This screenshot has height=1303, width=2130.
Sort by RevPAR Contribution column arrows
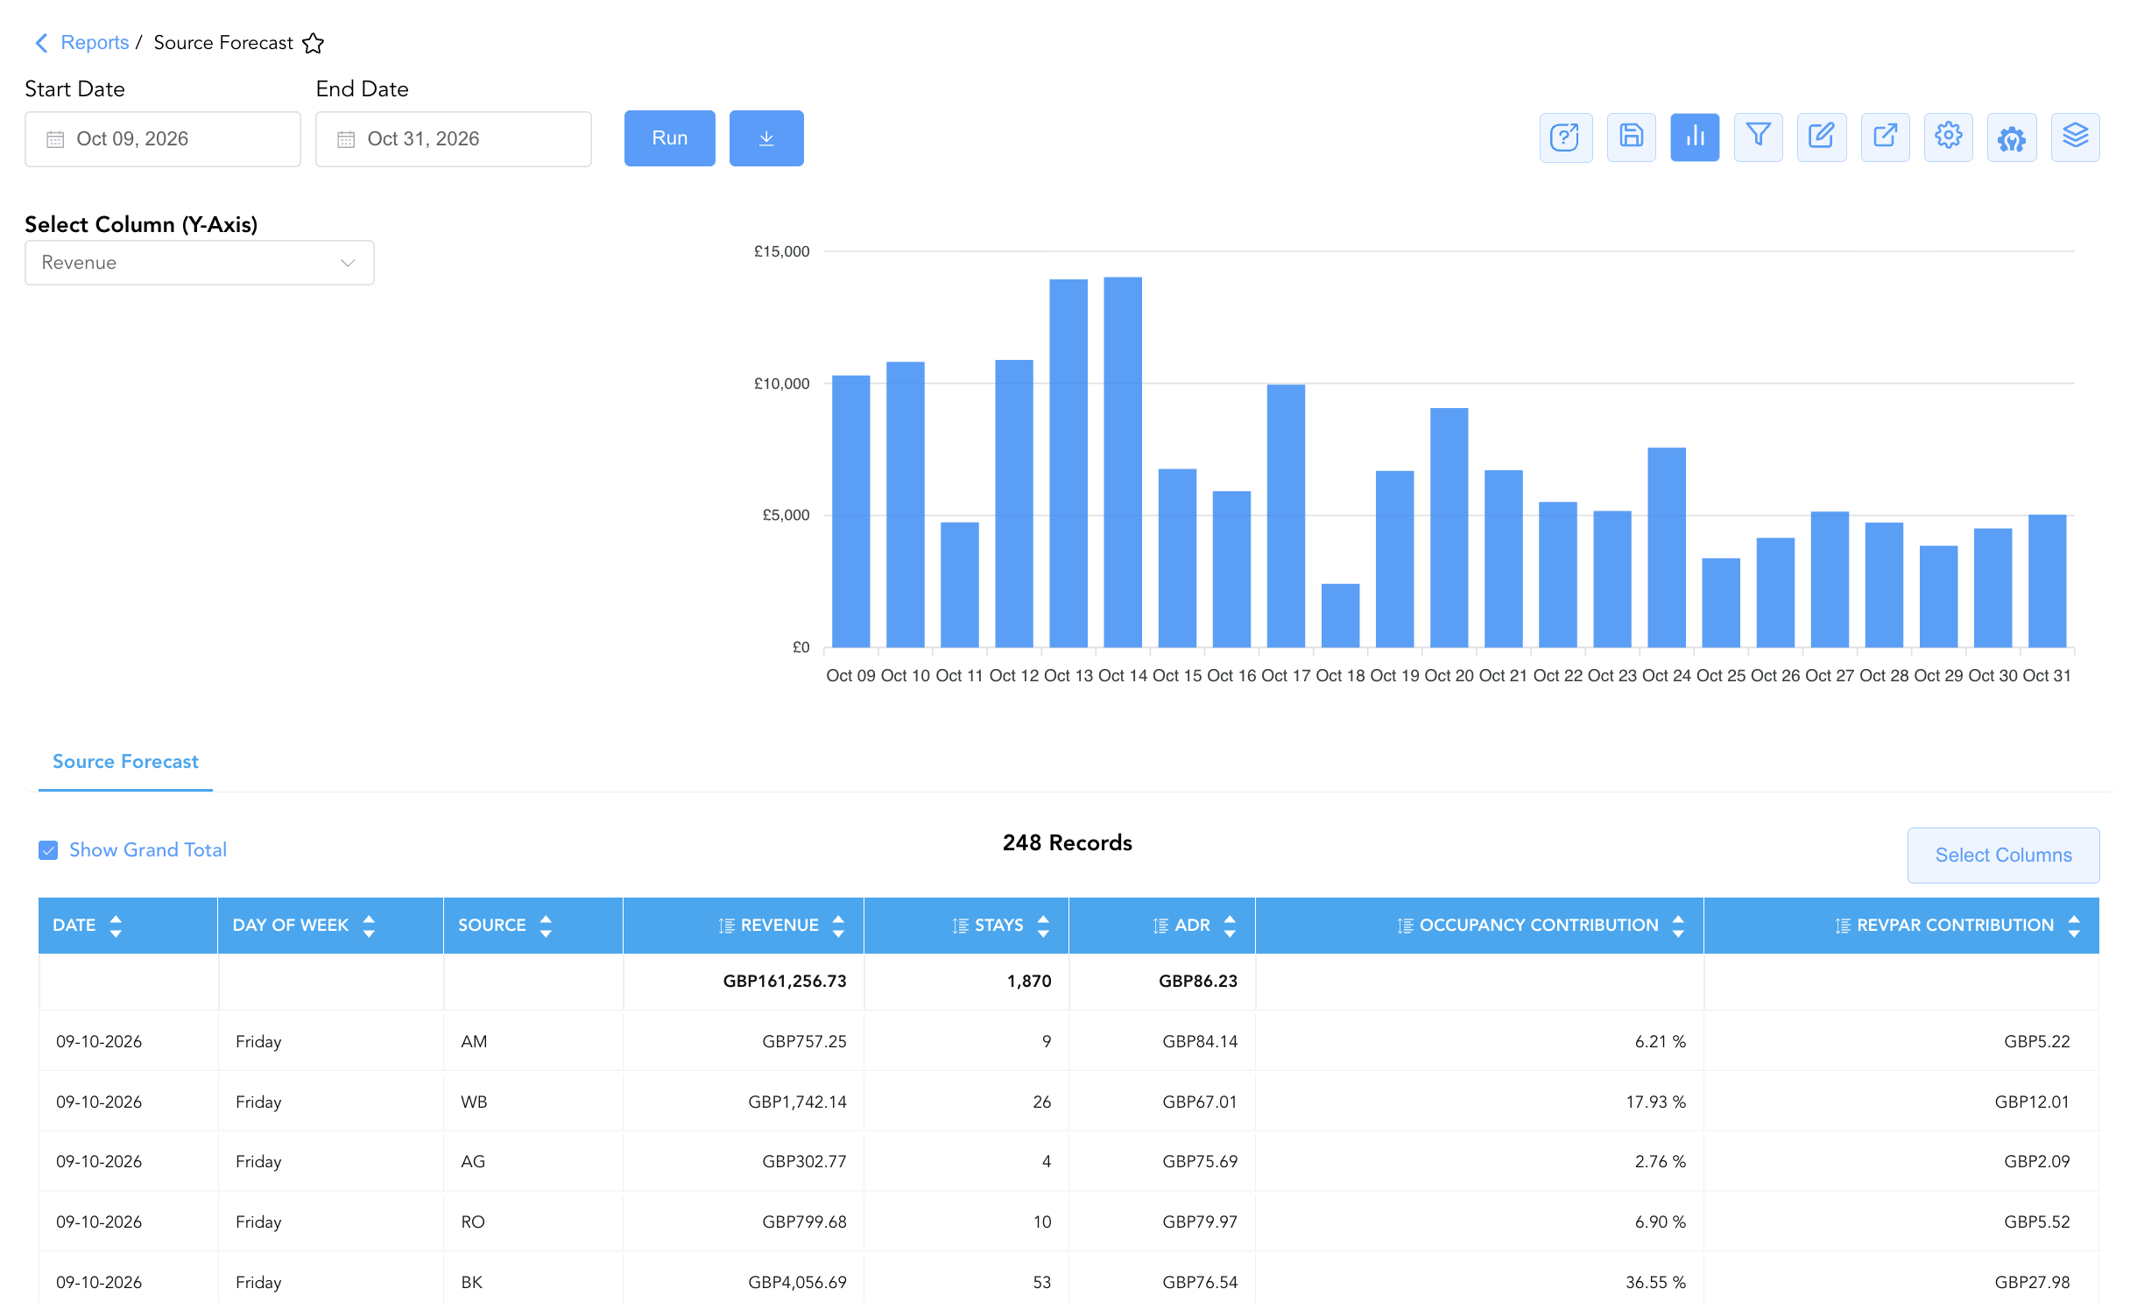click(x=2074, y=926)
